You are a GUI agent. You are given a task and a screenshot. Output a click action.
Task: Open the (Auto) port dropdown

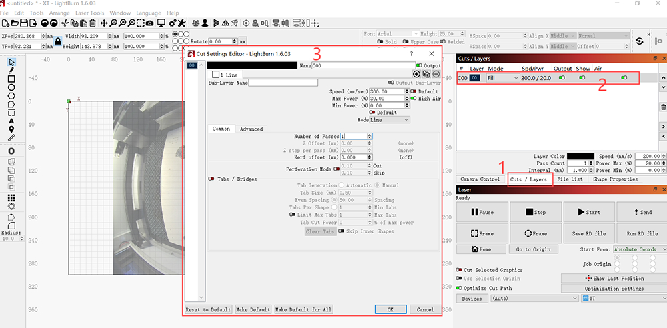(535, 299)
